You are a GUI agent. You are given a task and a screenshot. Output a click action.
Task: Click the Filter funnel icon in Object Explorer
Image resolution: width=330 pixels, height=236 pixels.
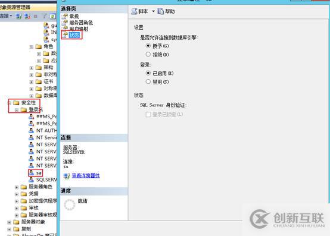[45, 16]
